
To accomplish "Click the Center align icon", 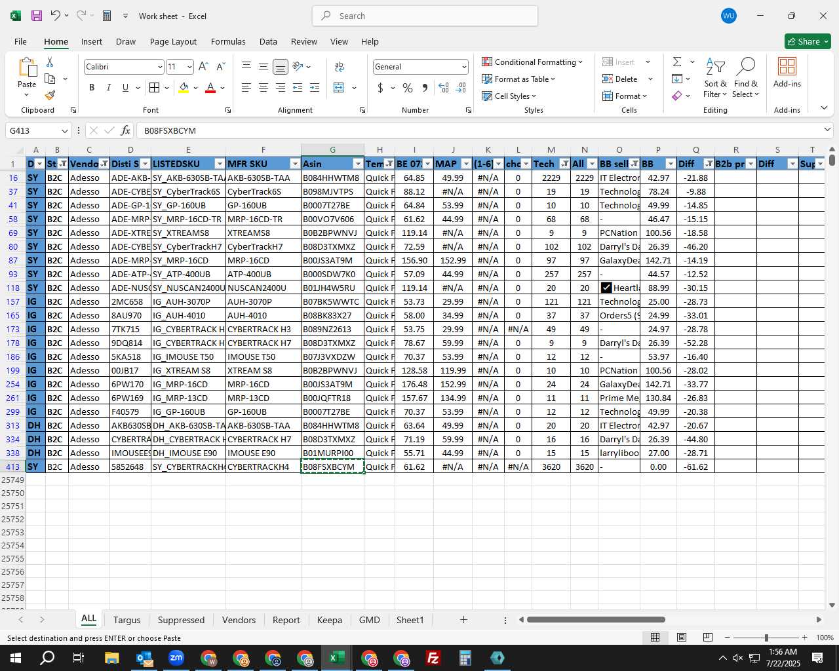I will [x=263, y=88].
